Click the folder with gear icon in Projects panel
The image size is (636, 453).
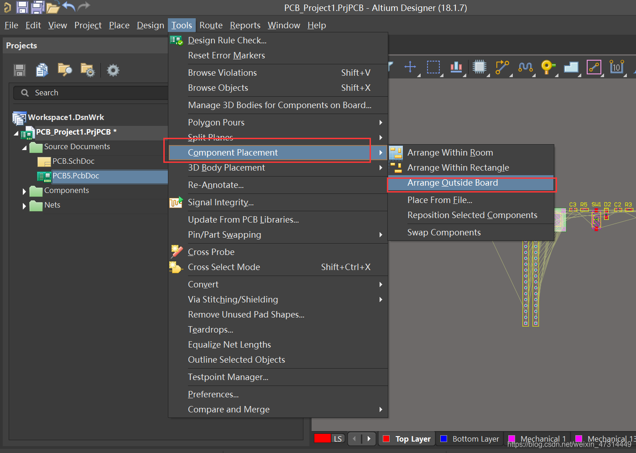coord(88,70)
